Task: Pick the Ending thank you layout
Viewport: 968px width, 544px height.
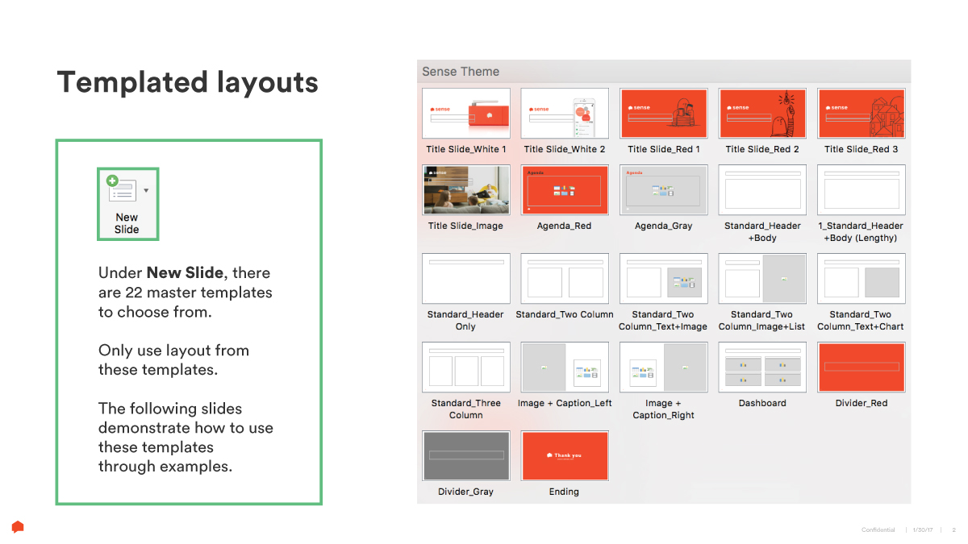Action: click(x=565, y=456)
